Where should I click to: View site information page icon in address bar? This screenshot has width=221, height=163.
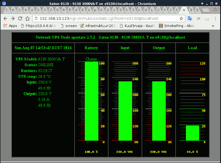(36, 18)
